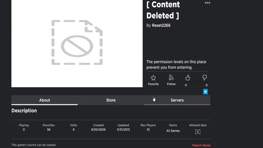The width and height of the screenshot is (263, 148).
Task: Share via the Twitter icon
Action: 205,92
